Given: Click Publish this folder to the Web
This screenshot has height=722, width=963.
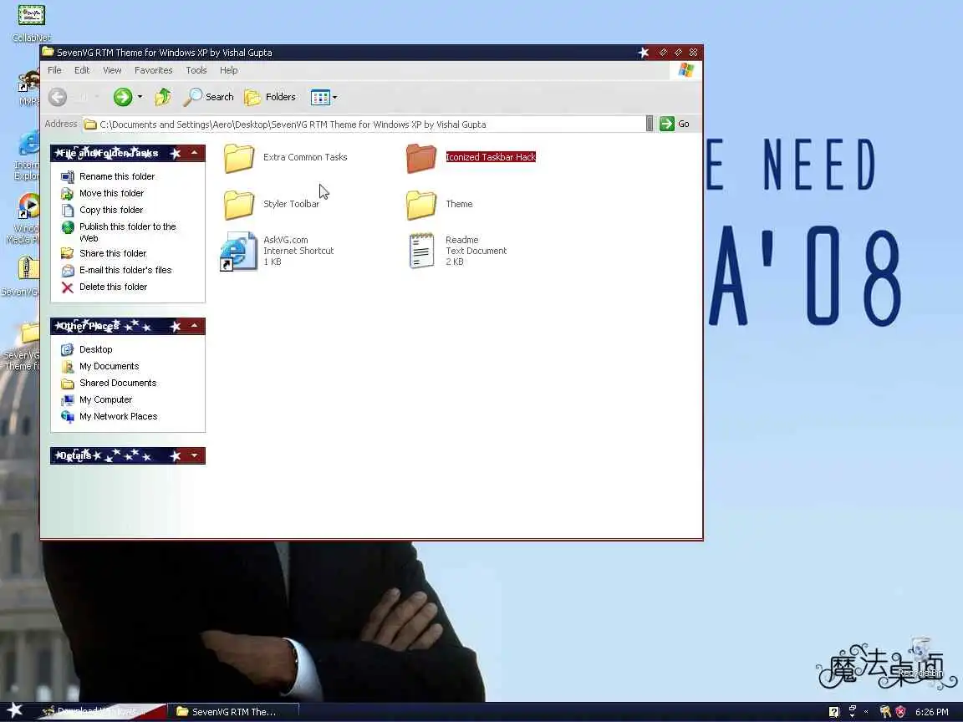Looking at the screenshot, I should pos(120,232).
